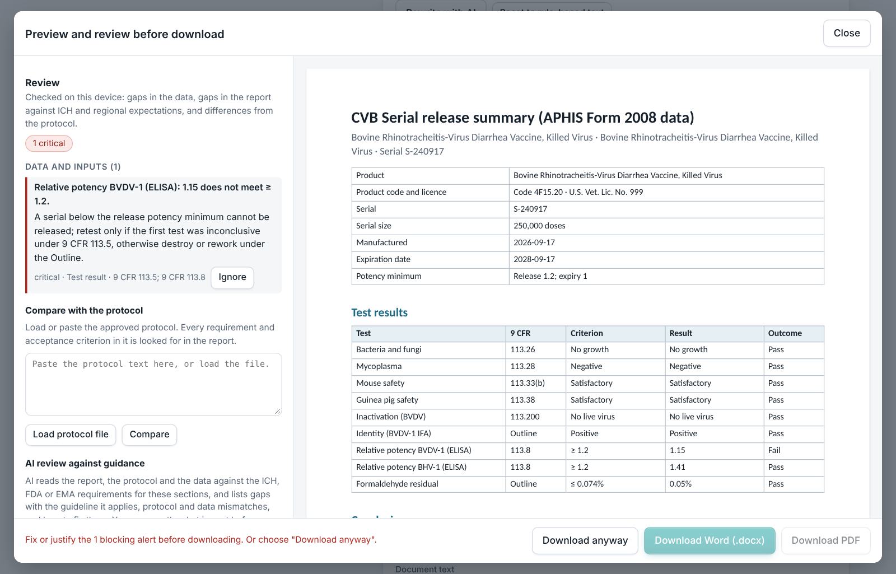Click the 'Test results' section heading
Screen dimensions: 896x574
tap(379, 312)
